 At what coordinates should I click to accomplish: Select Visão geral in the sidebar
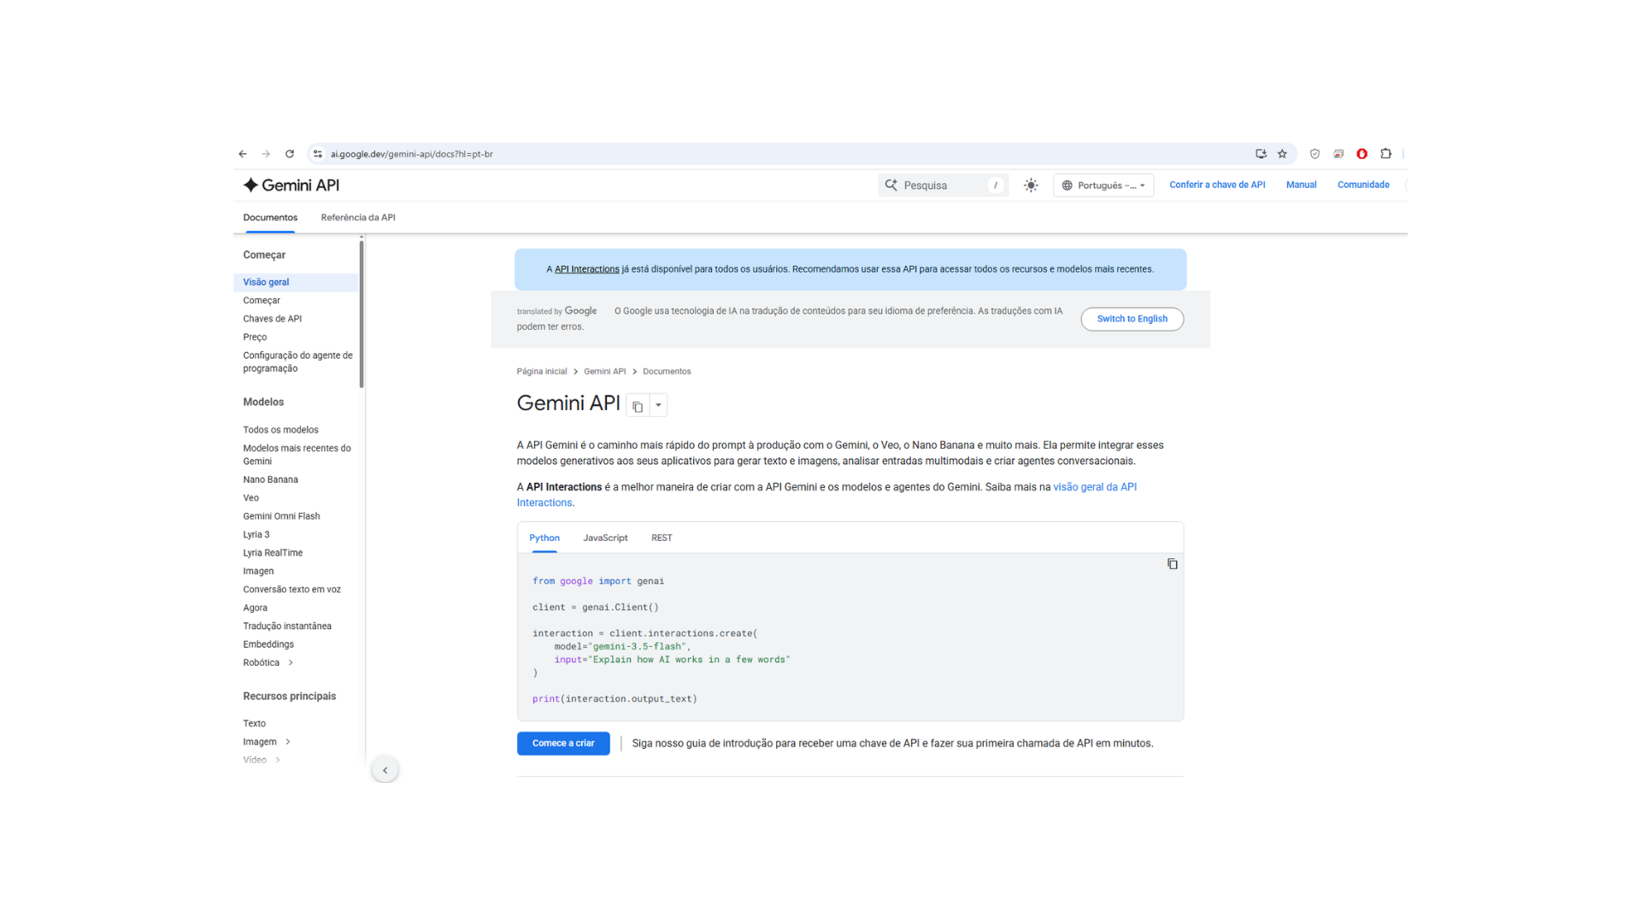click(x=296, y=282)
